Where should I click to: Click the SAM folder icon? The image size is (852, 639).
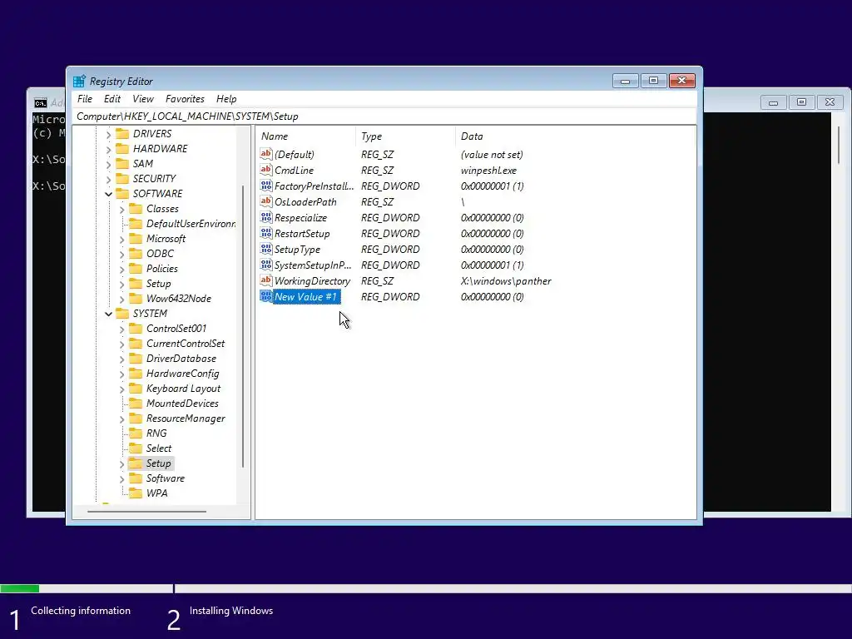click(x=123, y=164)
